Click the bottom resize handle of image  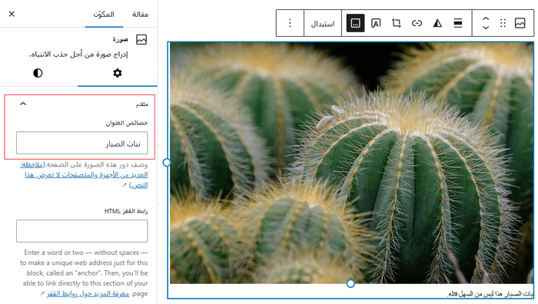point(350,283)
